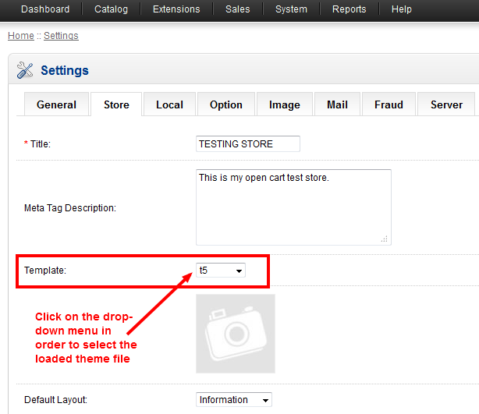Open the Fraud settings tab

pos(389,104)
